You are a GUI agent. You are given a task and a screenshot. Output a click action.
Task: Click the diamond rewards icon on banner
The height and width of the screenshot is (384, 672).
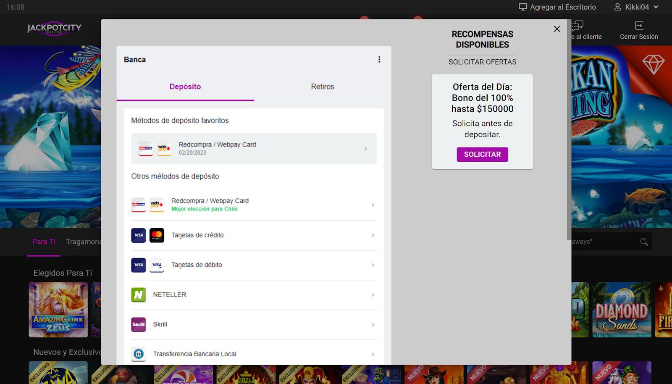(x=654, y=64)
